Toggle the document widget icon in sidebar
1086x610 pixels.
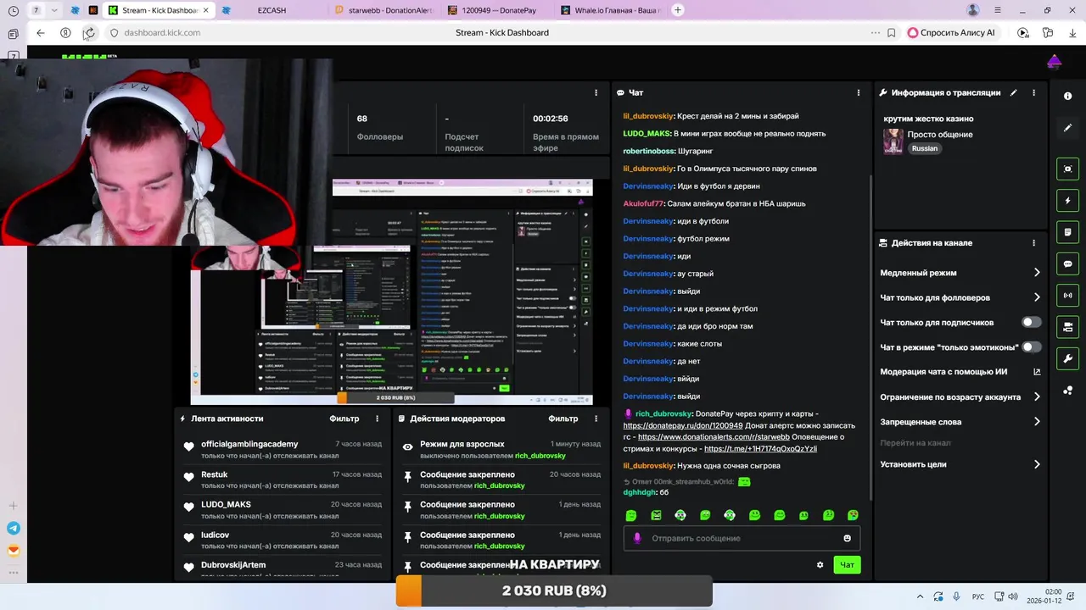[1067, 232]
